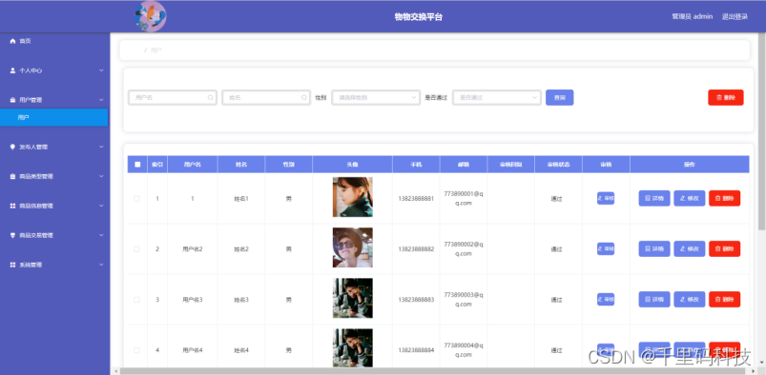Click the avatar photo of user 姓名2
766x375 pixels.
coord(353,247)
